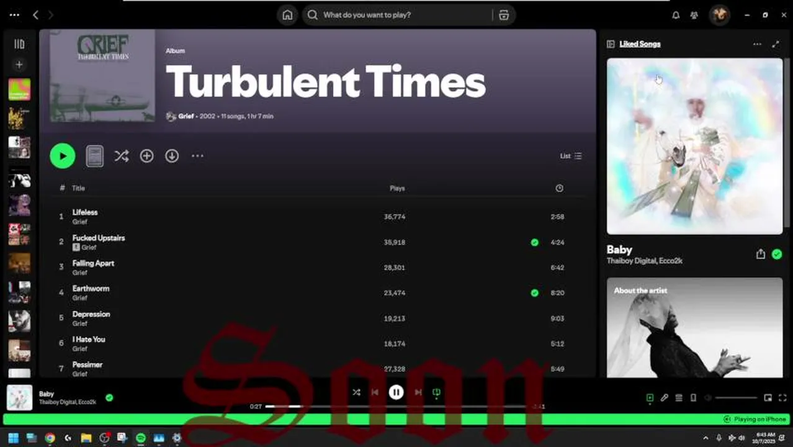
Task: Open the Windows Start menu
Action: [13, 438]
